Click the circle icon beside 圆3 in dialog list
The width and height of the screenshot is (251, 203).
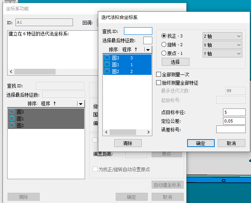(x=107, y=58)
